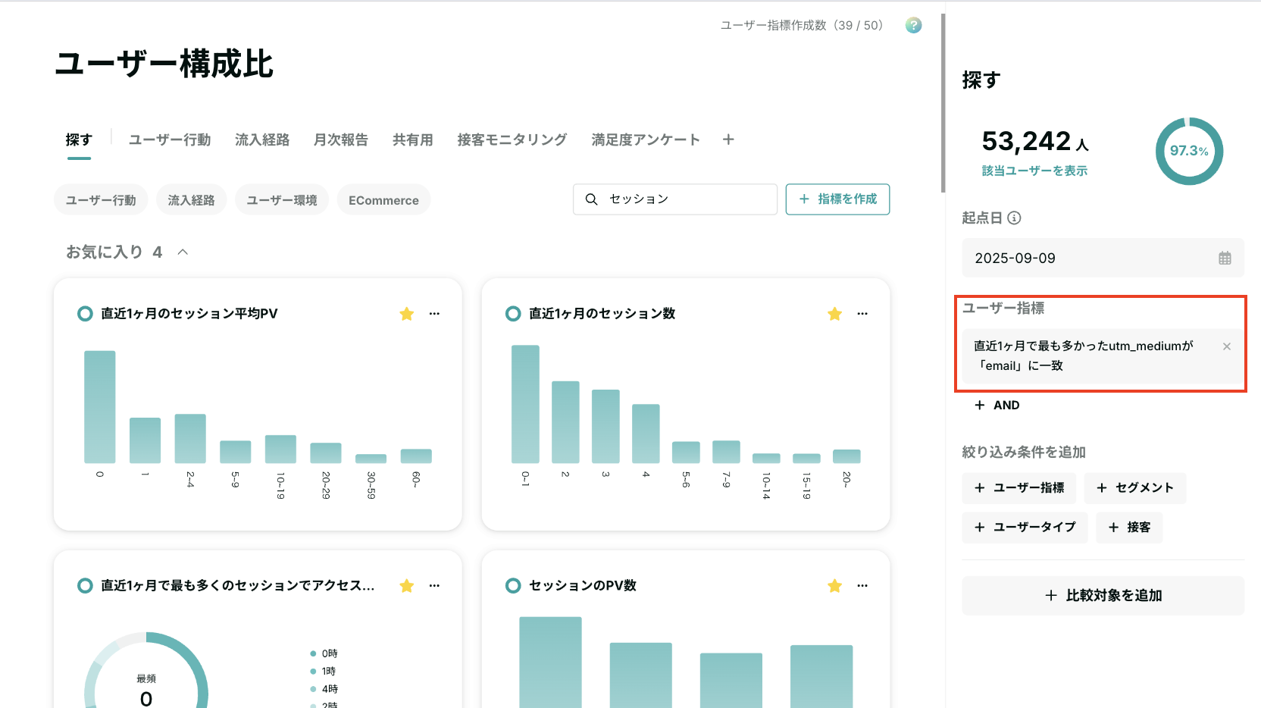Unfavorite 直近1ヶ月のセッション平均PV star
1261x708 pixels.
pos(407,314)
